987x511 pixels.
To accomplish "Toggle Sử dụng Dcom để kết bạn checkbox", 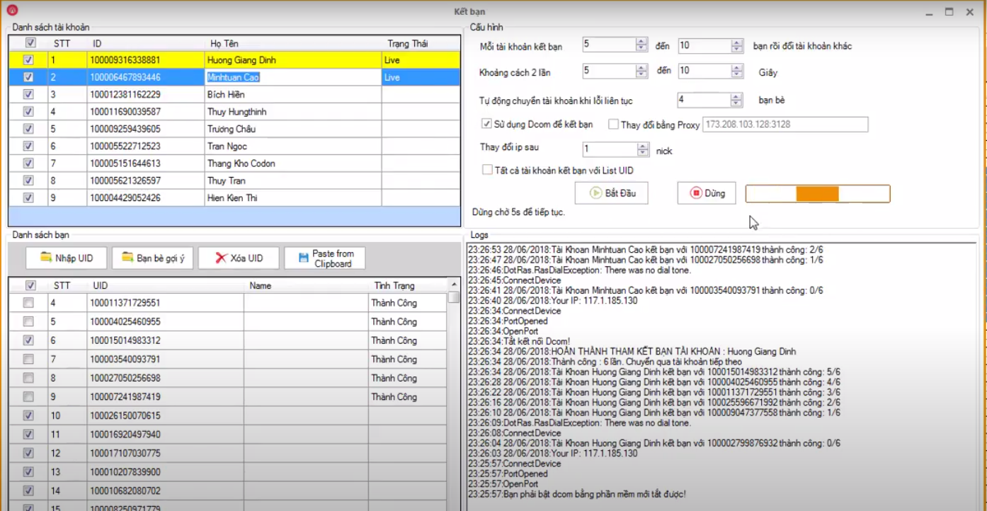I will coord(486,124).
